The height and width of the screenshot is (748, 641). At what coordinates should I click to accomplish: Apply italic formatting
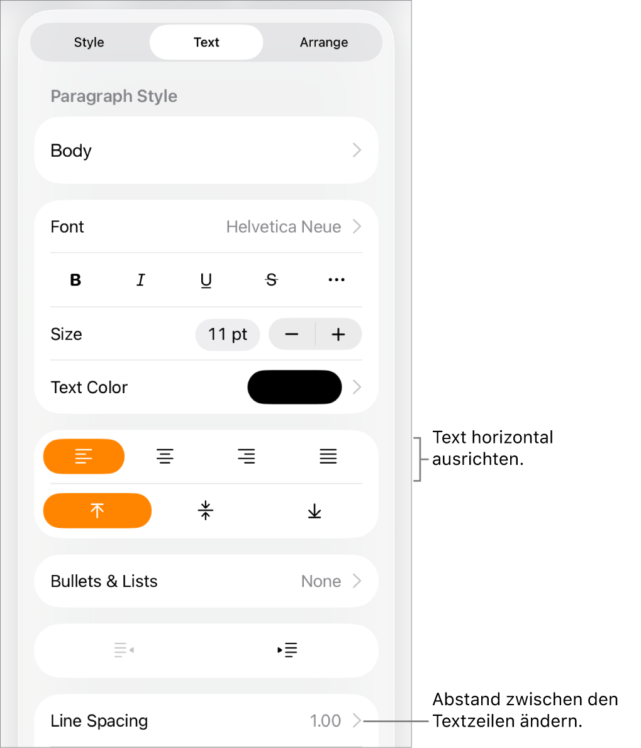[x=140, y=280]
